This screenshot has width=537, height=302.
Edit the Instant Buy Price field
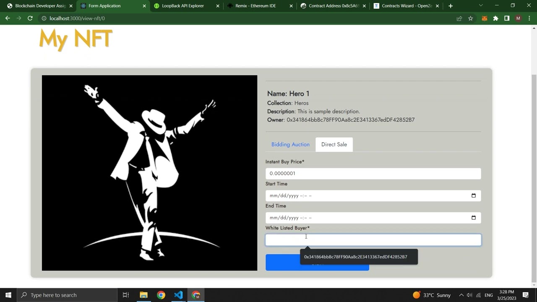point(373,173)
